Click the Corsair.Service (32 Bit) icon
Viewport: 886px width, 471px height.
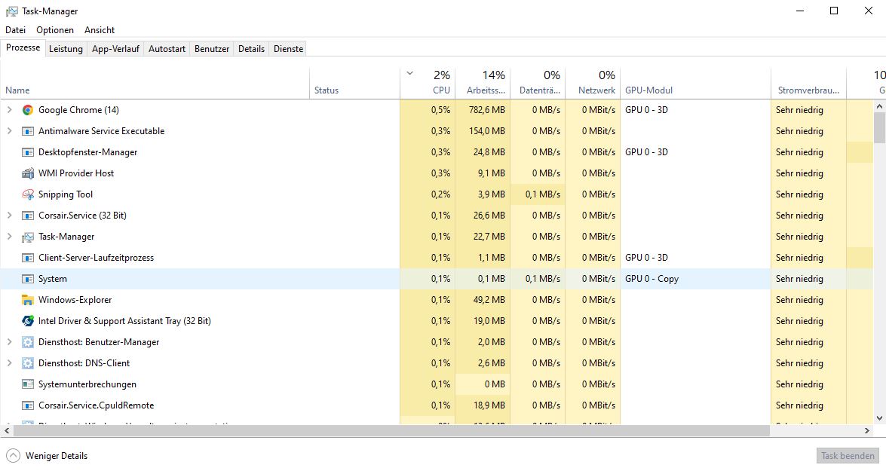28,216
